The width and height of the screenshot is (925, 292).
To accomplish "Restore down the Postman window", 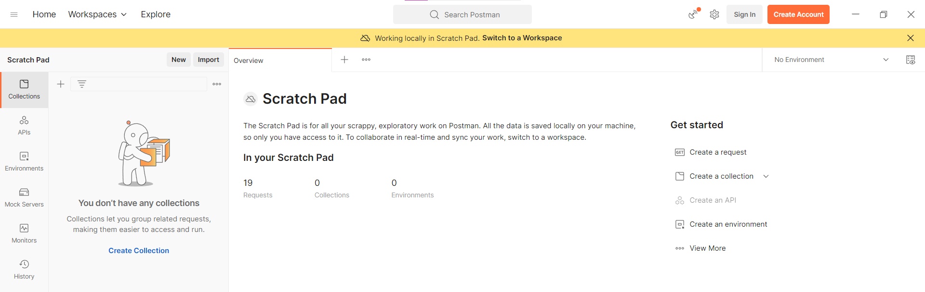I will (884, 14).
